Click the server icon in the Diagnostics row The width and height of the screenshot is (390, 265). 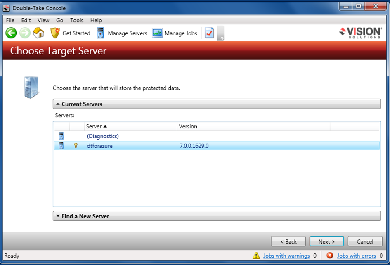coord(61,136)
